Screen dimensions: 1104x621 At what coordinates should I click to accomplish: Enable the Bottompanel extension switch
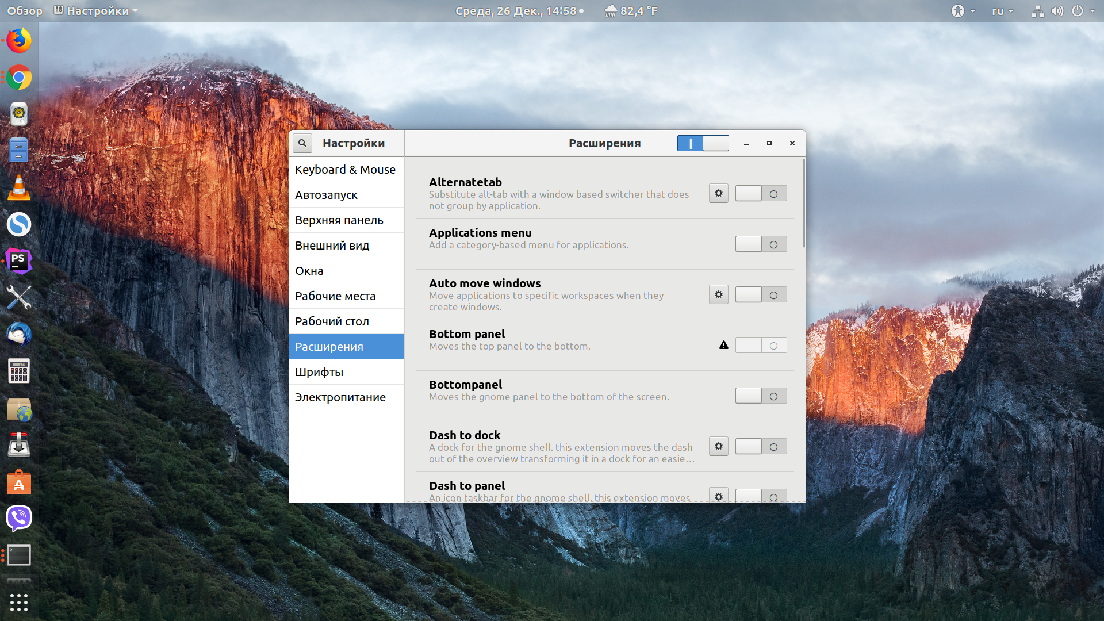(x=761, y=396)
